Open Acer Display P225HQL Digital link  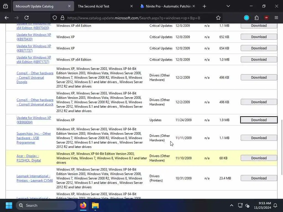pos(29,158)
